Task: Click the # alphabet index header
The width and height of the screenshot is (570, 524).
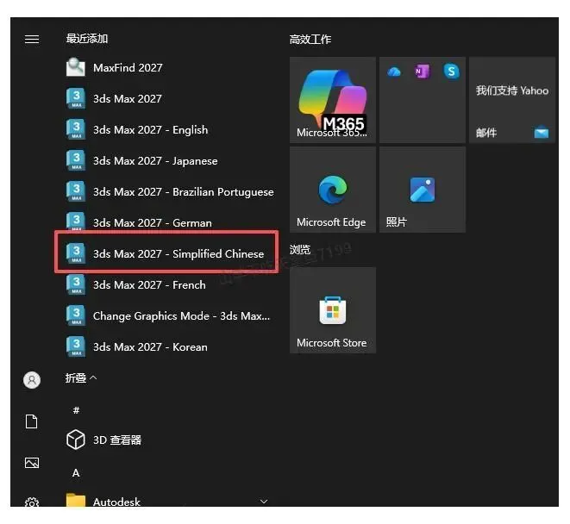Action: (76, 410)
